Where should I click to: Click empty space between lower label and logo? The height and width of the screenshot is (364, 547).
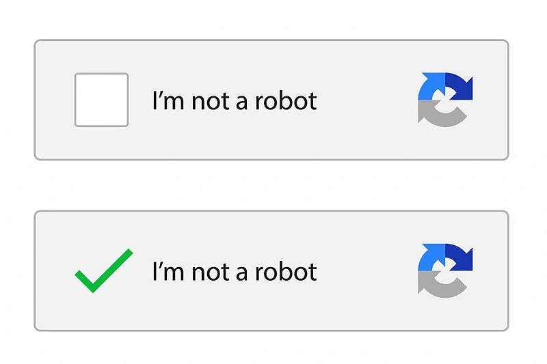tap(366, 272)
